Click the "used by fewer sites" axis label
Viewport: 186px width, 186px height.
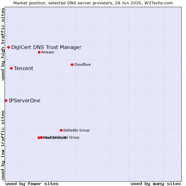tap(32, 184)
